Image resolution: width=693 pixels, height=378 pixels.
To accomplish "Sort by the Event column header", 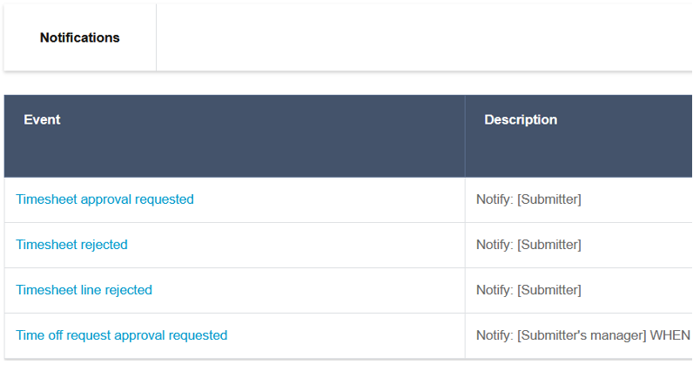I will coord(42,119).
